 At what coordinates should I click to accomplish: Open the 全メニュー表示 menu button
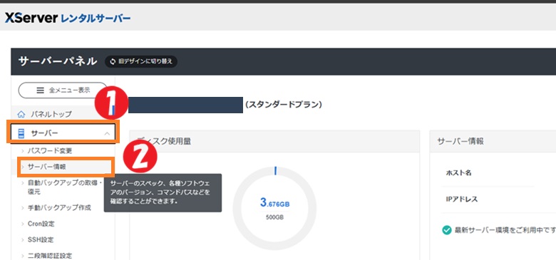tap(63, 90)
